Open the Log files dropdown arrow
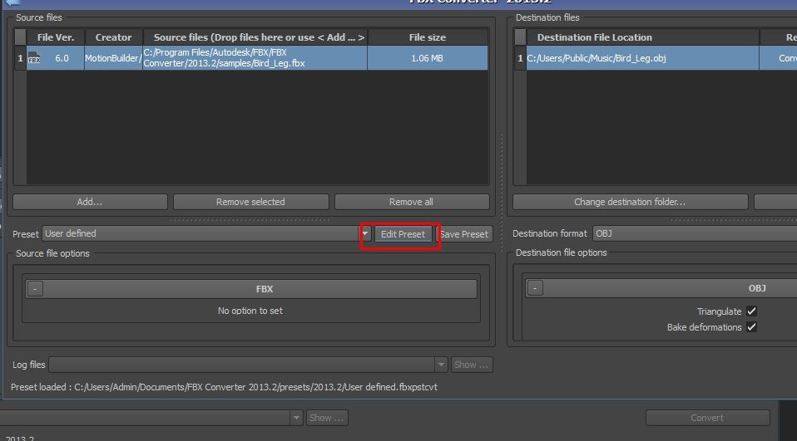797x441 pixels. [441, 365]
